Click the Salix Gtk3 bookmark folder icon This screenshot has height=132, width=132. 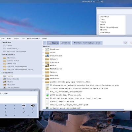pos(4,61)
